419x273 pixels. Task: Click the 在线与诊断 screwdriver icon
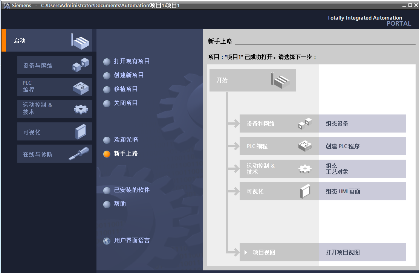click(79, 154)
